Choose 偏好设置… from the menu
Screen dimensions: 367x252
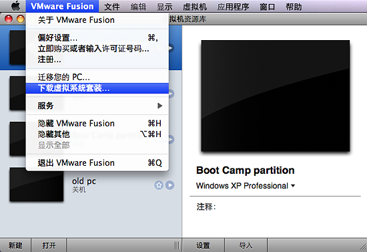tap(97, 37)
